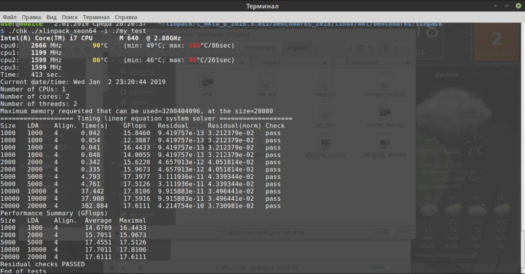Open the Терминал menu

coord(96,17)
